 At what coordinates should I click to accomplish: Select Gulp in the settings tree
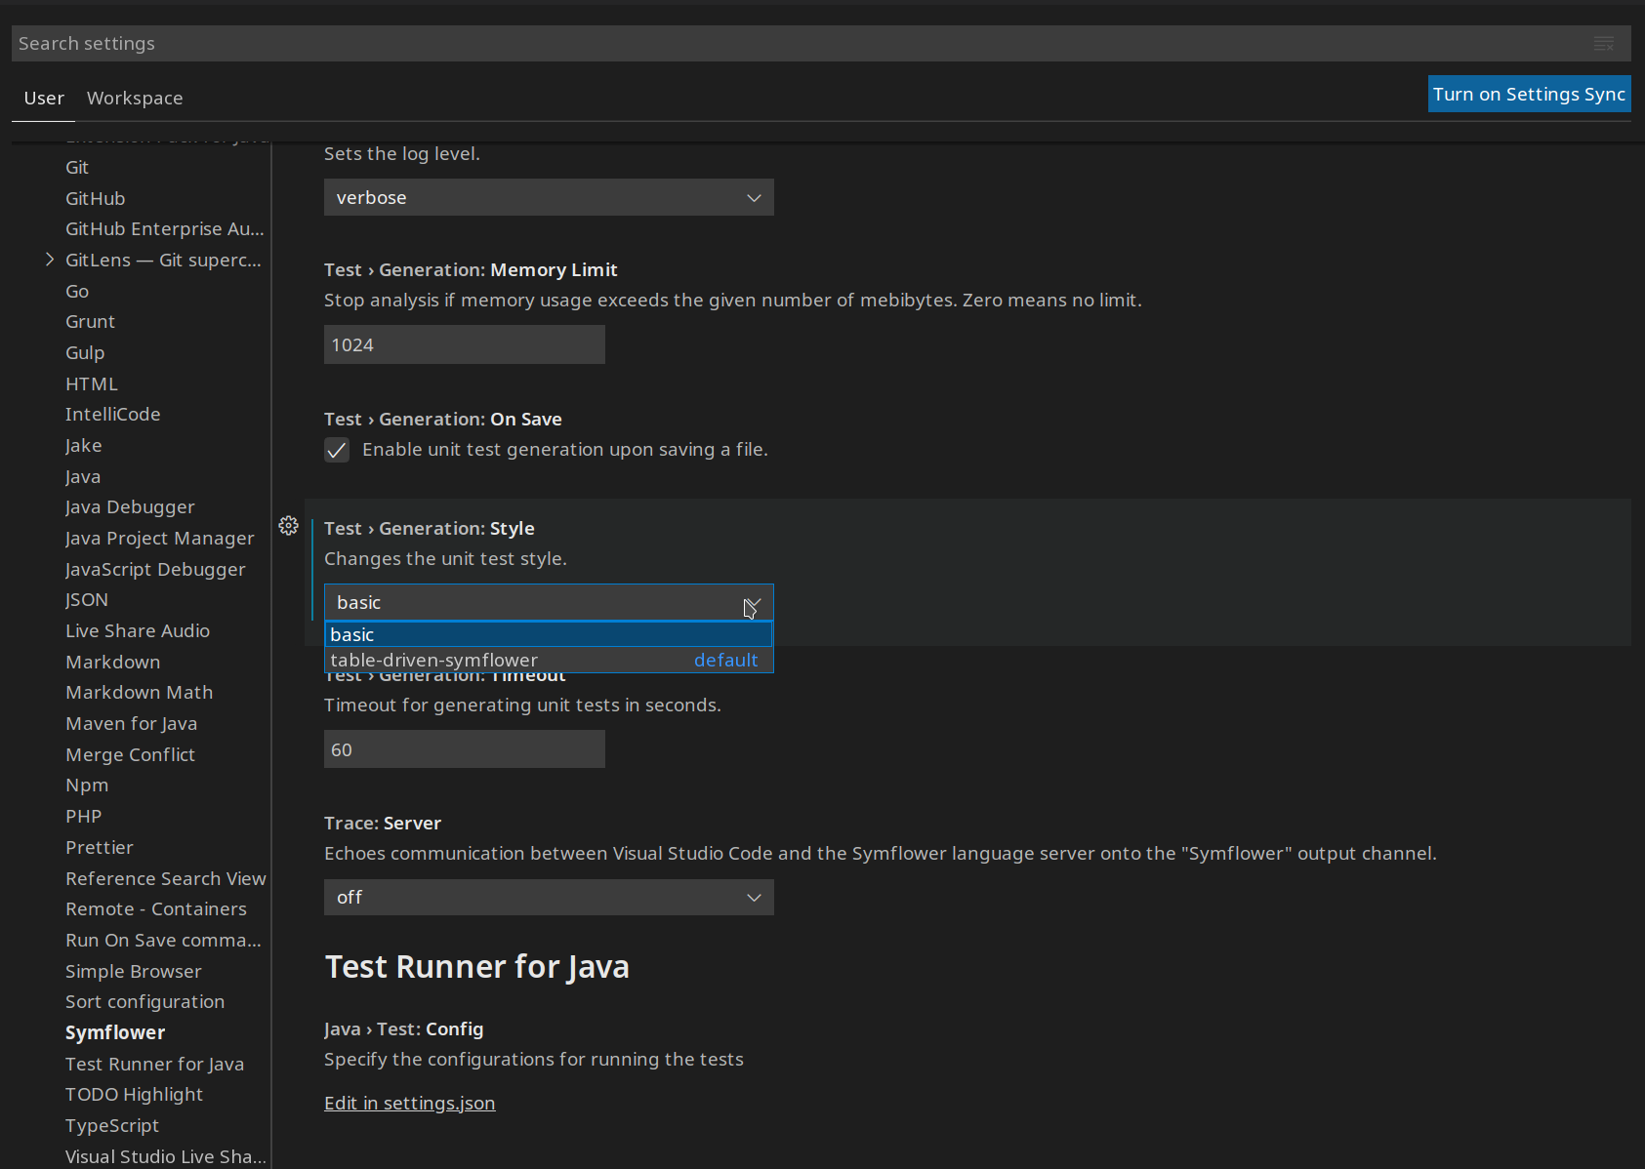[x=85, y=353]
